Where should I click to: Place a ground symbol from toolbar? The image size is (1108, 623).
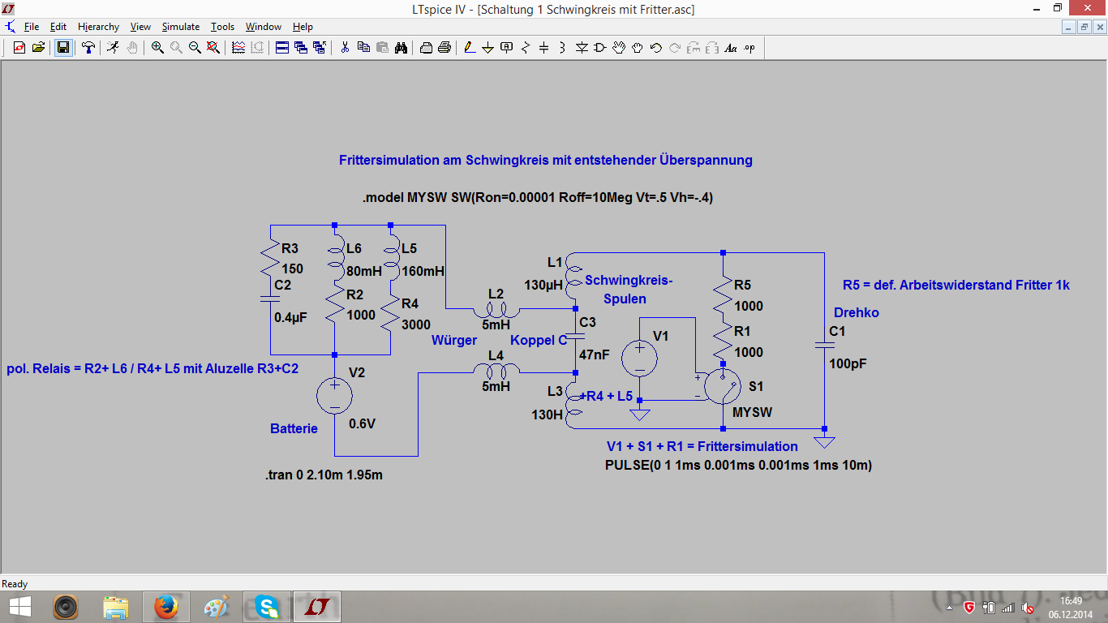coord(488,48)
